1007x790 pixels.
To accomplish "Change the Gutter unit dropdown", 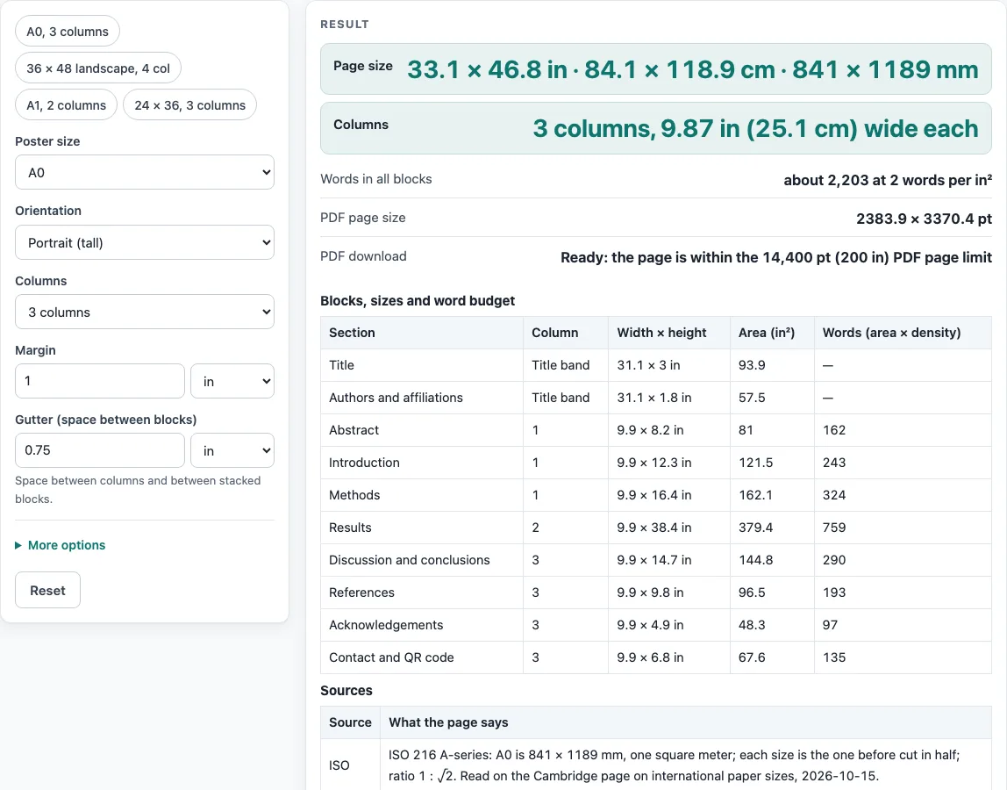I will (232, 450).
